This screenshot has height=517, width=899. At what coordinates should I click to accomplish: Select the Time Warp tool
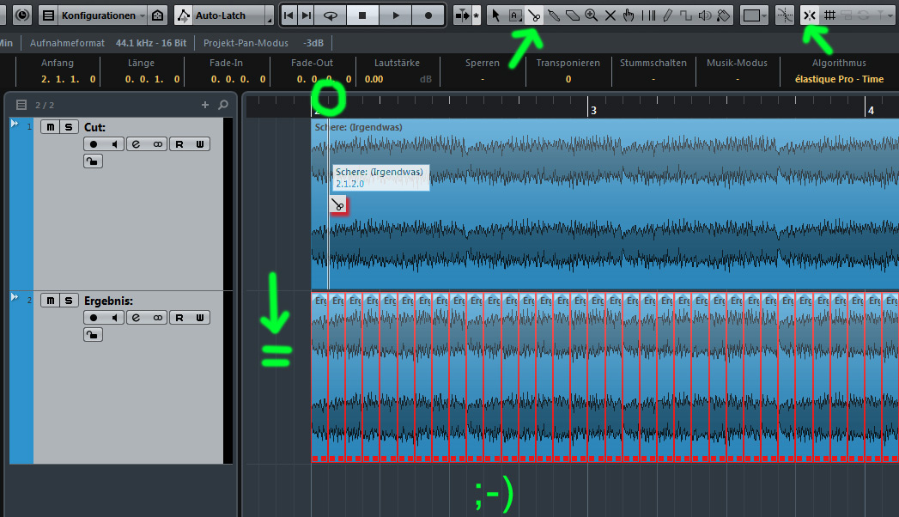pyautogui.click(x=648, y=15)
